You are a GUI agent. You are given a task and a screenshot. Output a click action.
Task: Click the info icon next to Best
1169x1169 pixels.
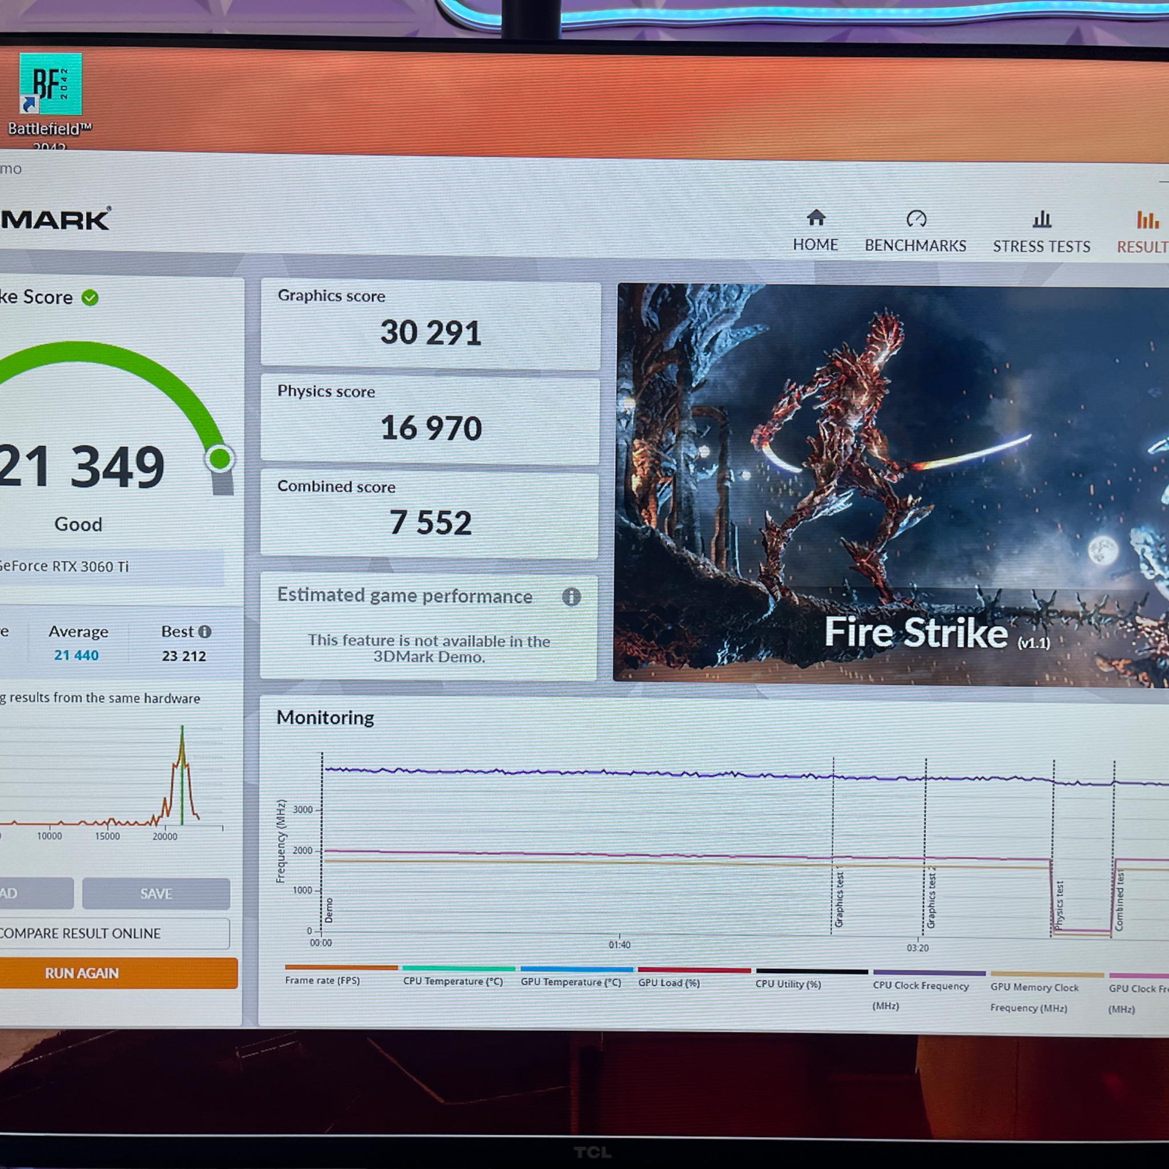coord(204,632)
